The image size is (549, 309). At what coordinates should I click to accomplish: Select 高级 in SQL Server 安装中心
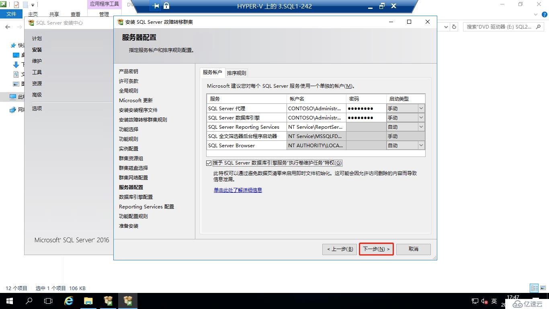click(37, 95)
